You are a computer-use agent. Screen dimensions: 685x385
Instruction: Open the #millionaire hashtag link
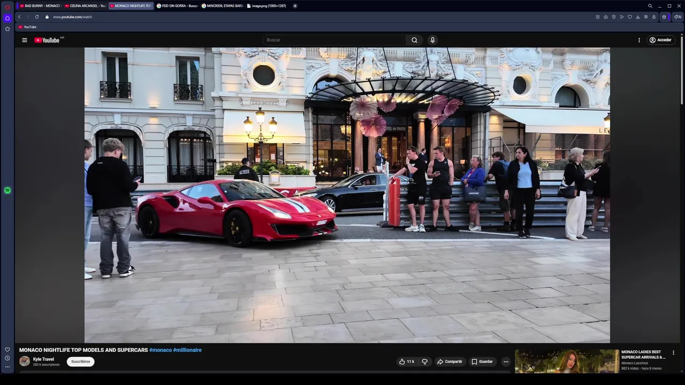click(187, 350)
